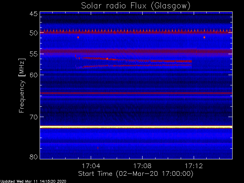Click the upper drifting red emission lane near 56 MHz

(133, 59)
